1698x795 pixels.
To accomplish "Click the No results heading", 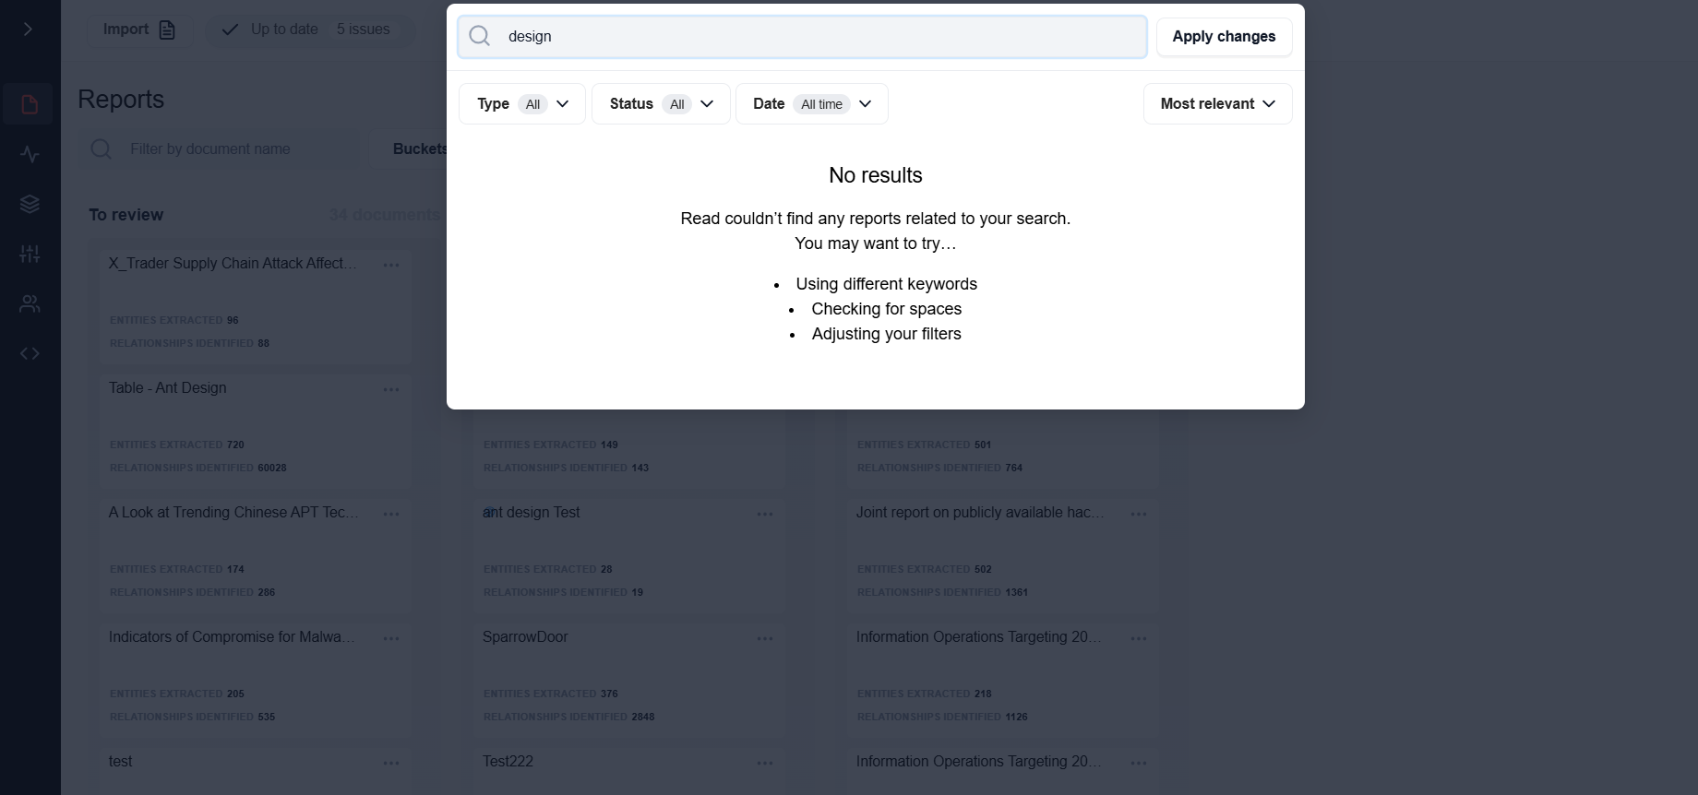I will [x=876, y=175].
